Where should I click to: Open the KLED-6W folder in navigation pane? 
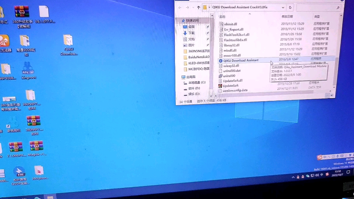(196, 63)
